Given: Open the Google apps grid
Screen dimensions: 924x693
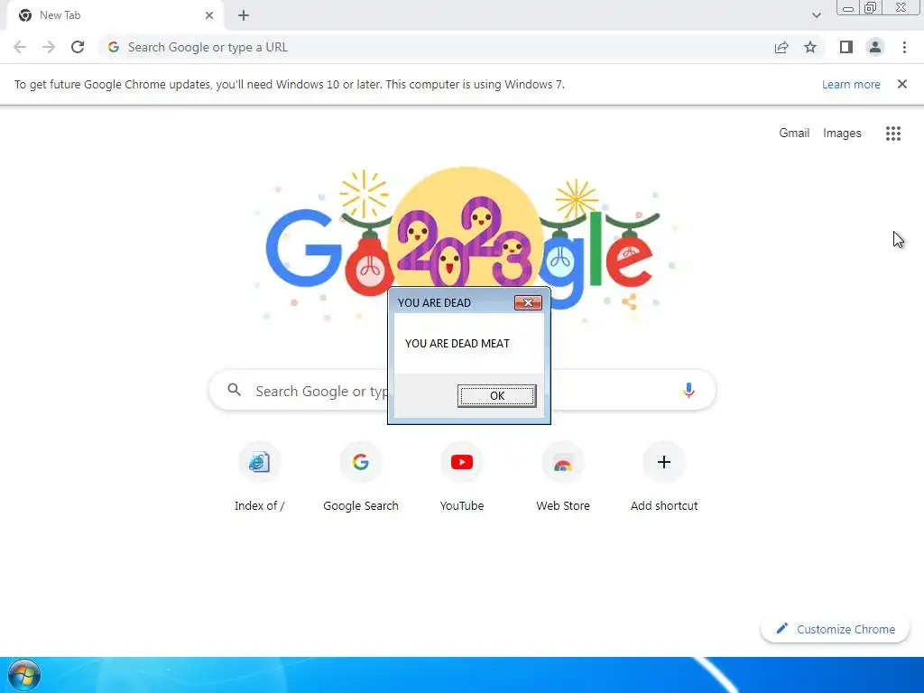Looking at the screenshot, I should pyautogui.click(x=893, y=134).
